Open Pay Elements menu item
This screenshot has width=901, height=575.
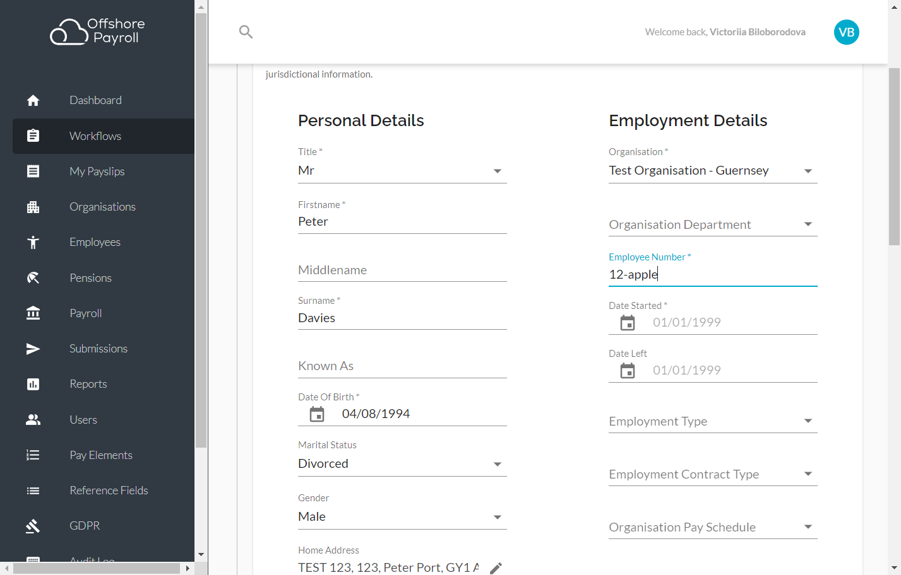tap(104, 455)
